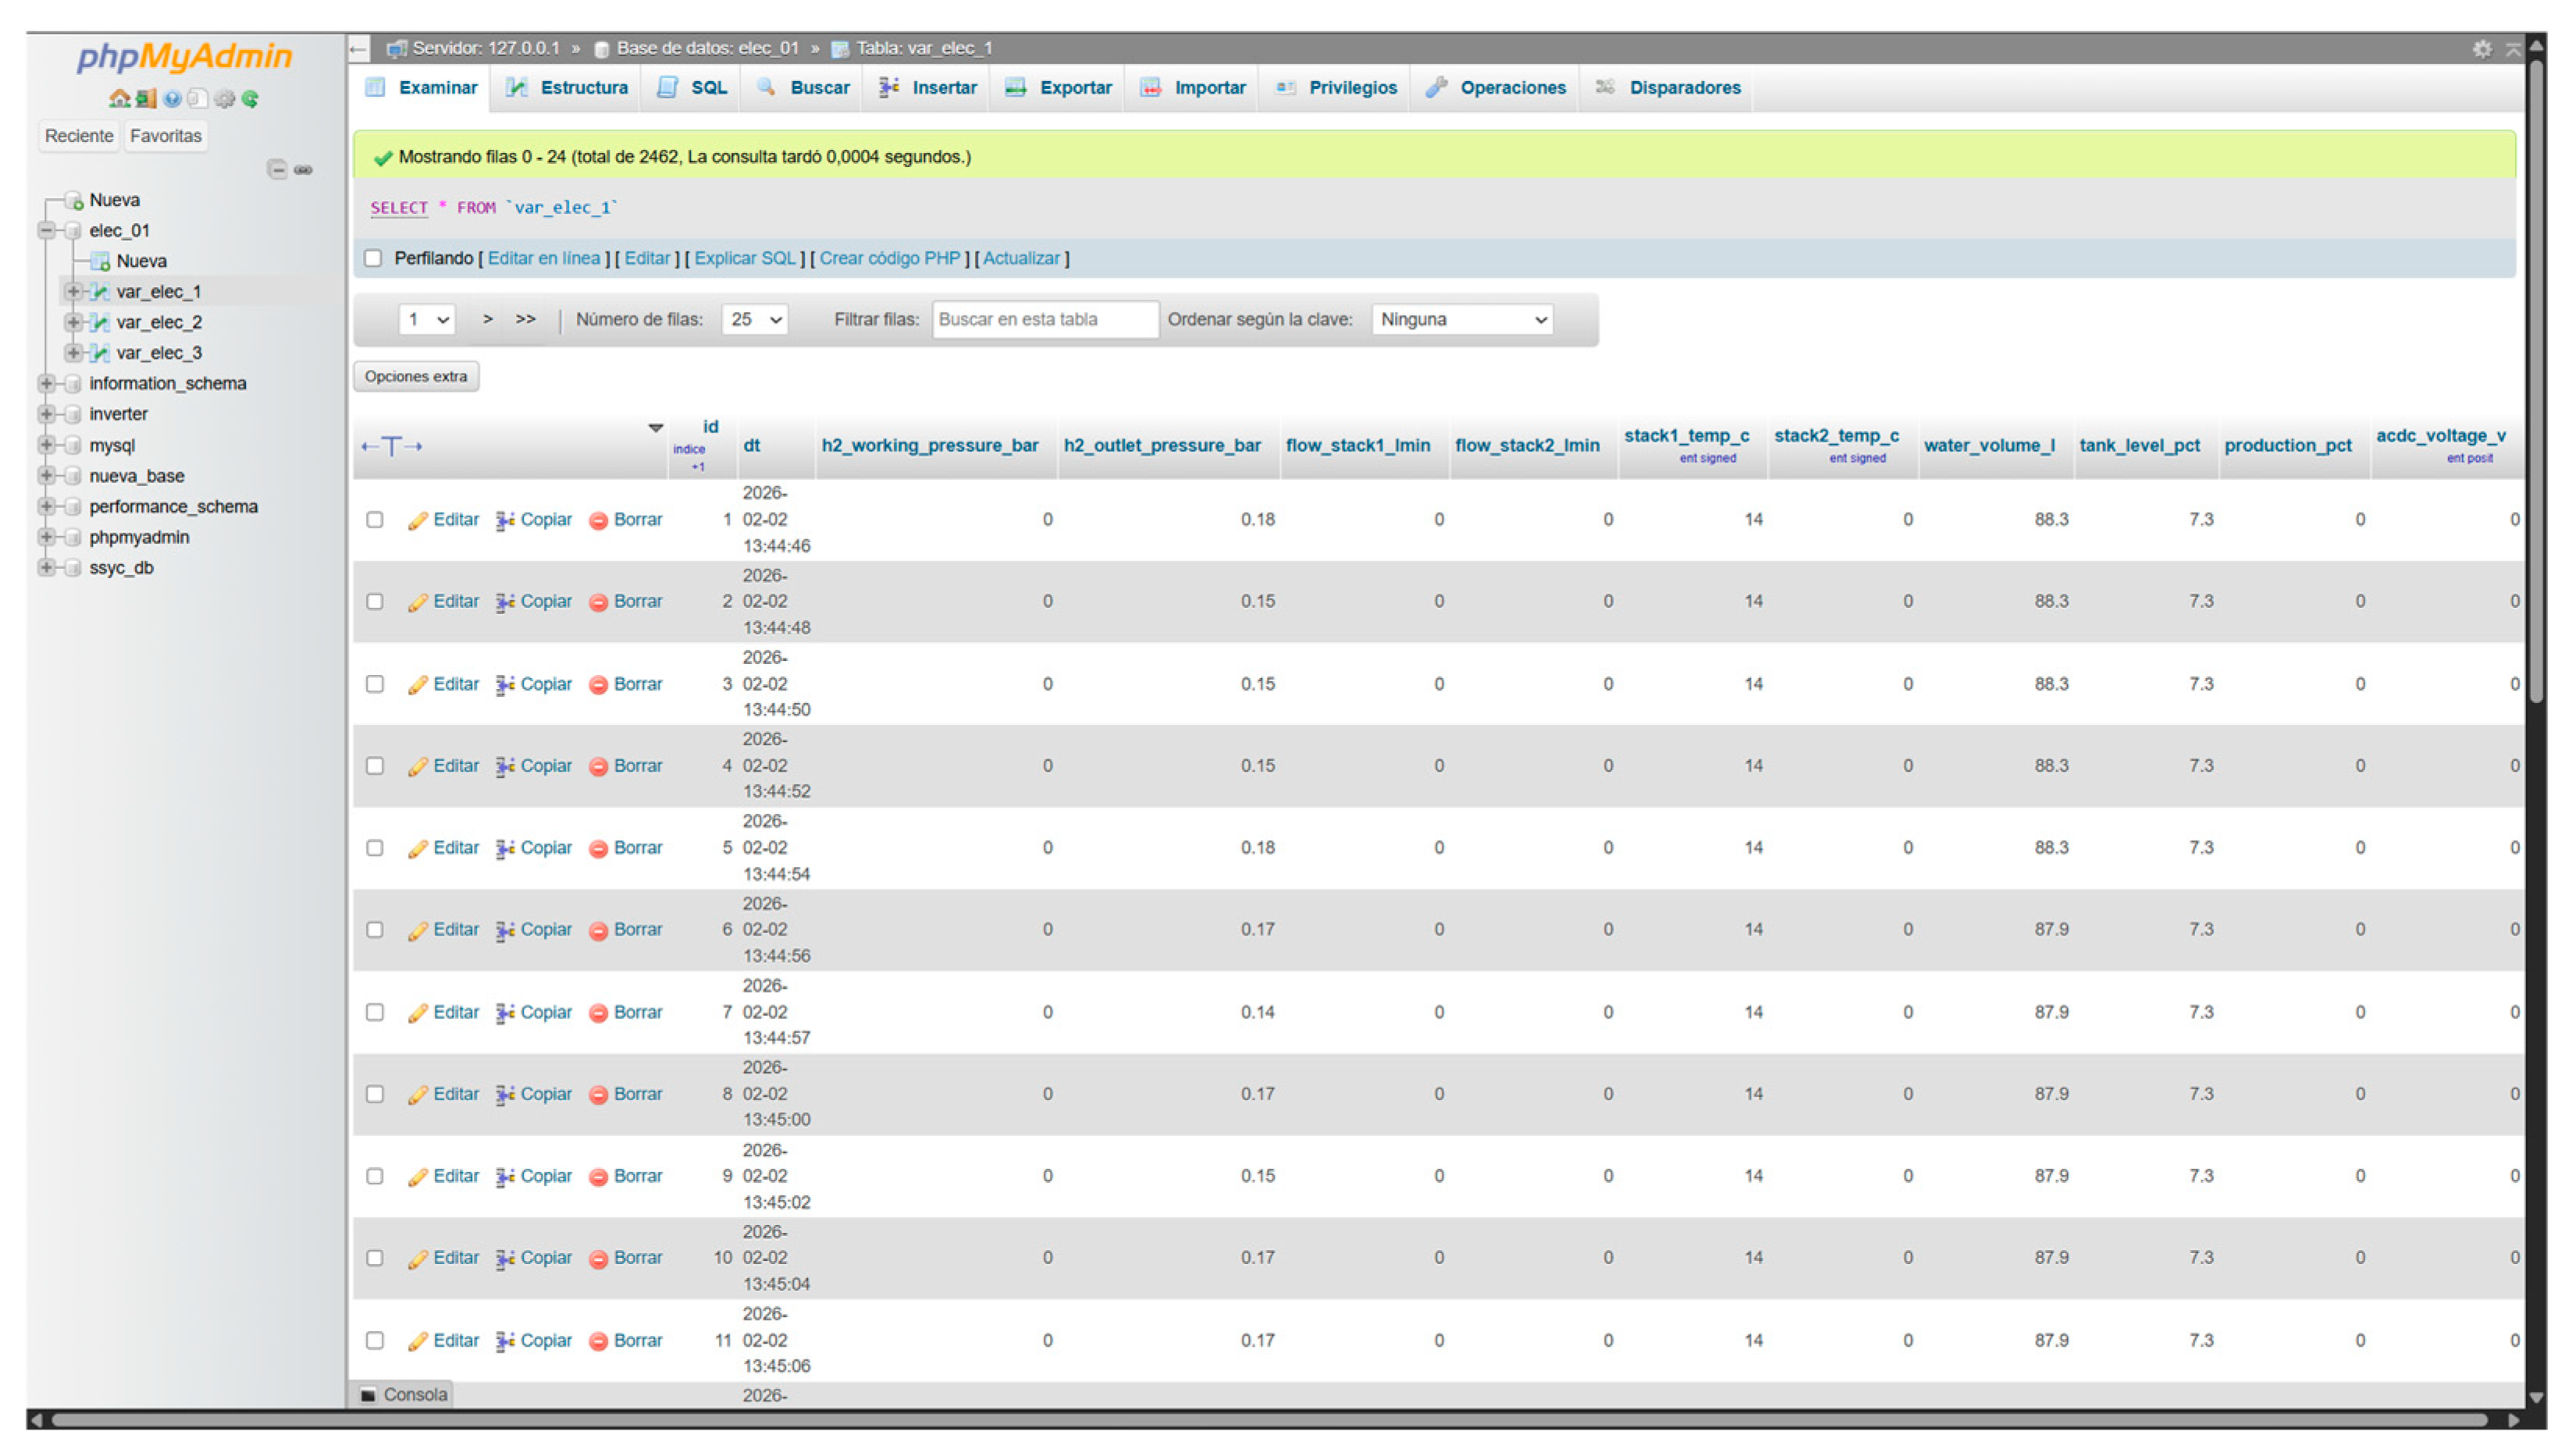Select checkbox of row id 4
This screenshot has height=1456, width=2569.
[x=374, y=766]
